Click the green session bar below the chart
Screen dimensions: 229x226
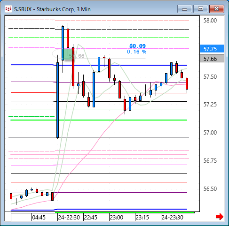coord(125,212)
